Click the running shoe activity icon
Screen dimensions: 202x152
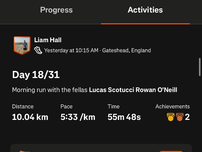click(38, 50)
